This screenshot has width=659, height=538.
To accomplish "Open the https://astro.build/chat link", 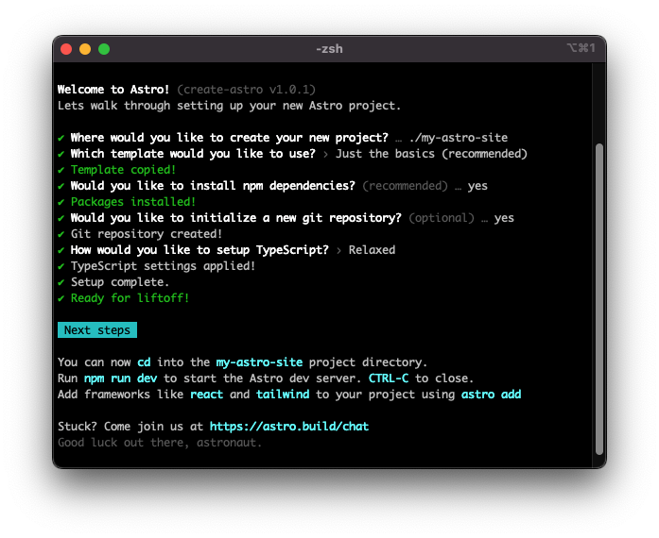I will click(289, 427).
